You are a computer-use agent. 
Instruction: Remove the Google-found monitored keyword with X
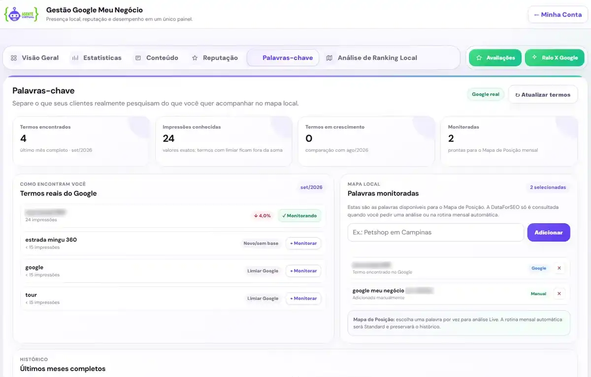coord(559,268)
